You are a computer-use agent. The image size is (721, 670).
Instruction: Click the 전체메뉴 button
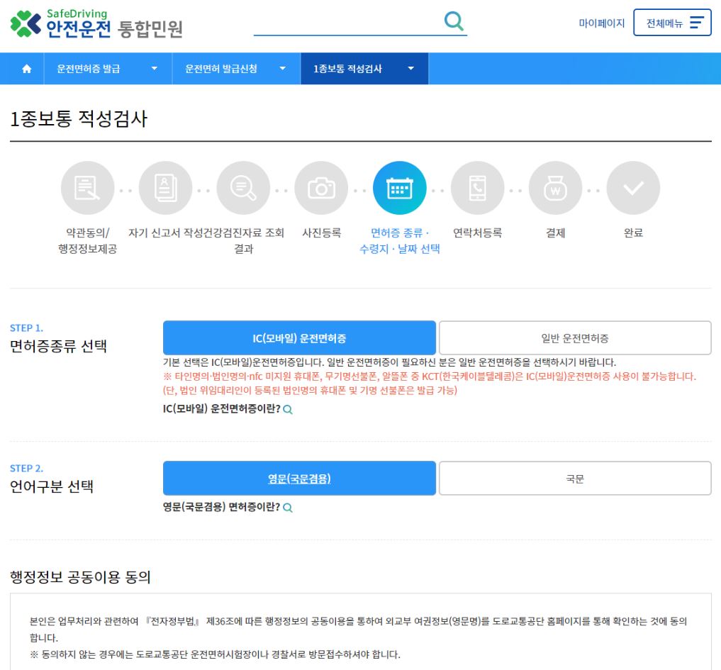(672, 22)
